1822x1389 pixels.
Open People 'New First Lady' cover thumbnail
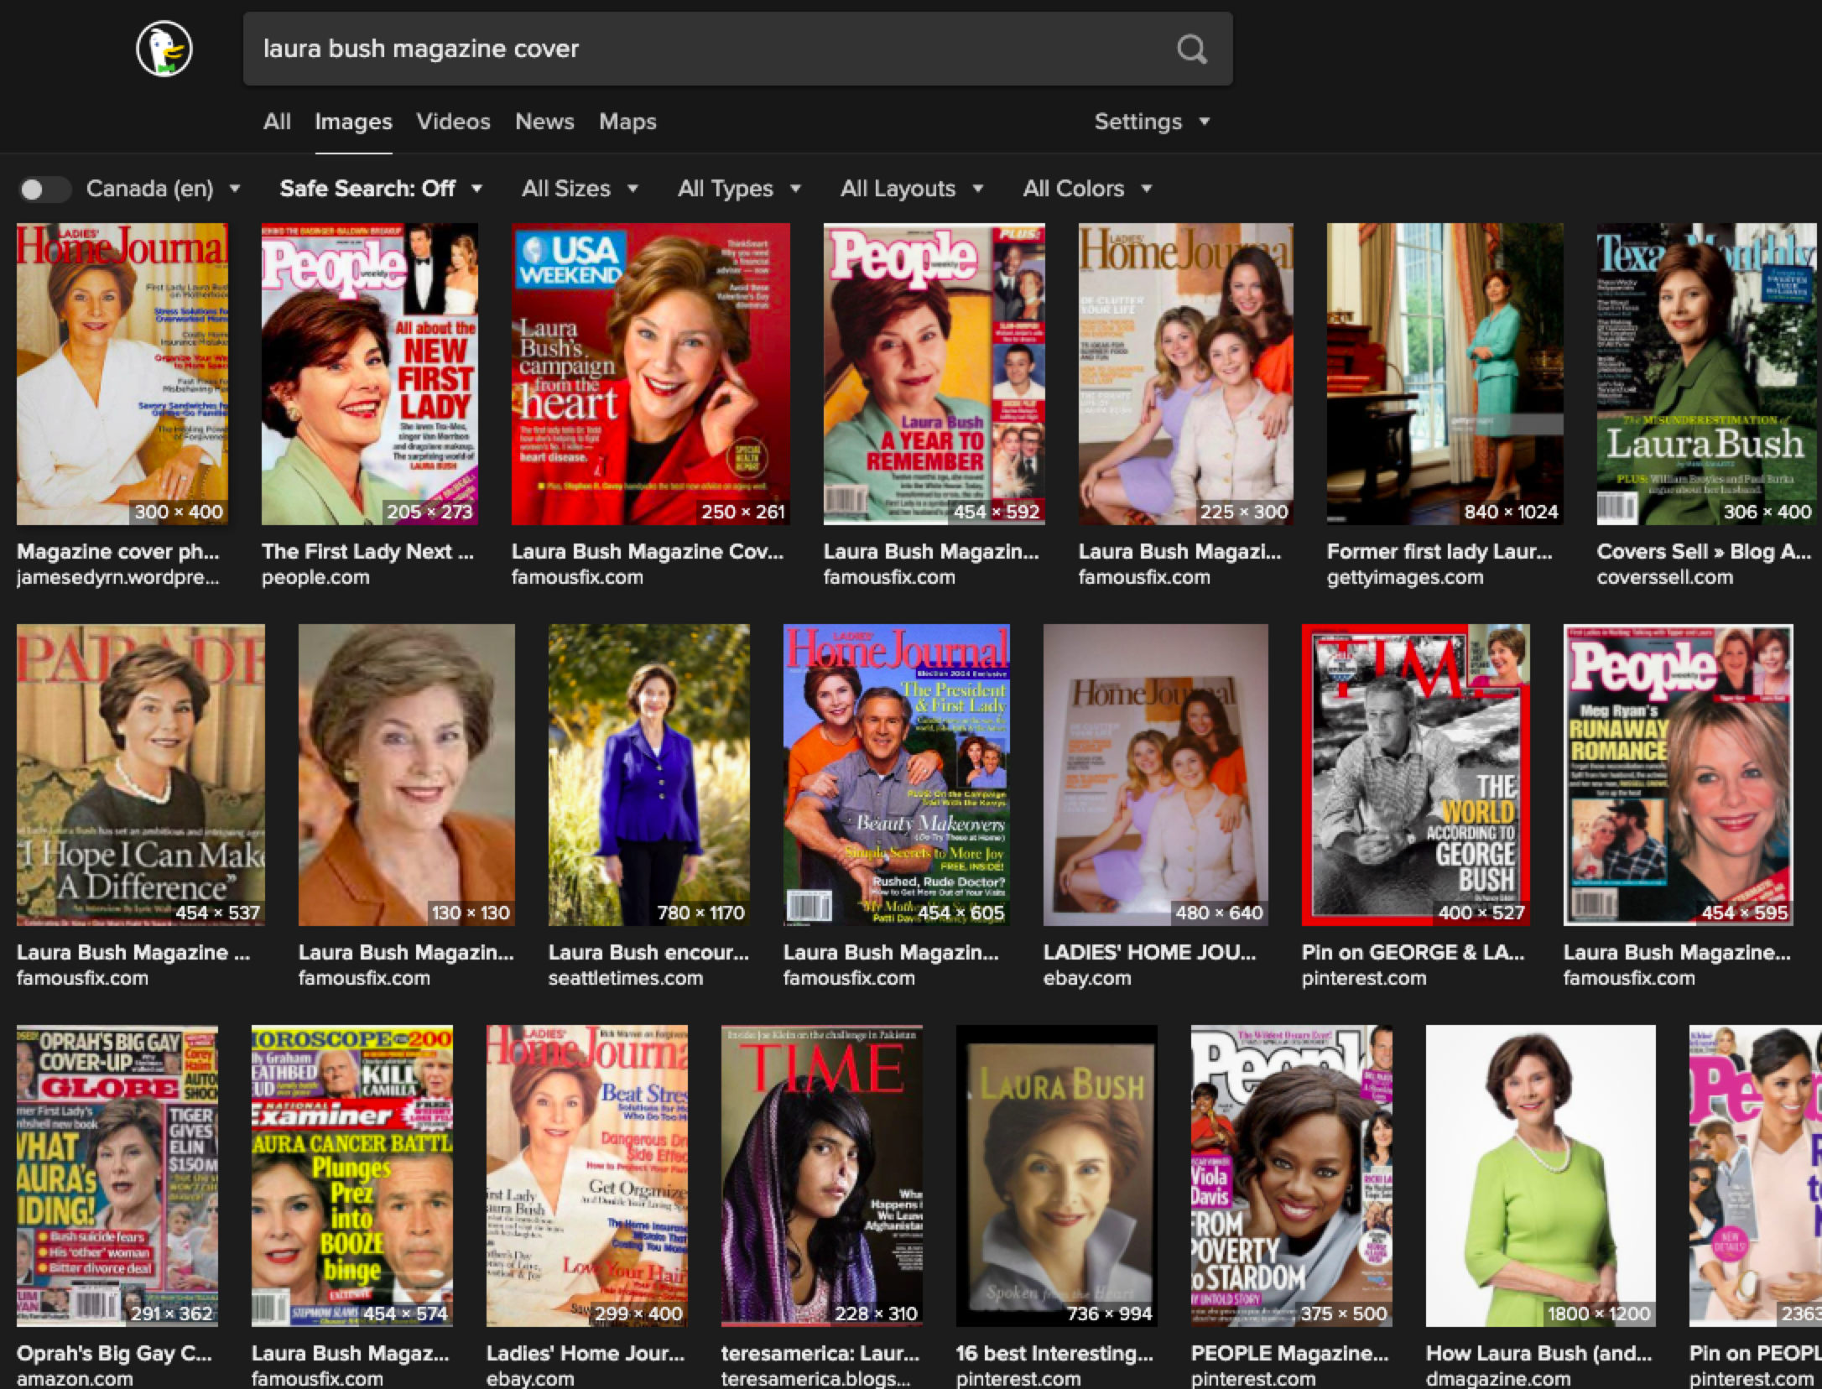point(370,374)
